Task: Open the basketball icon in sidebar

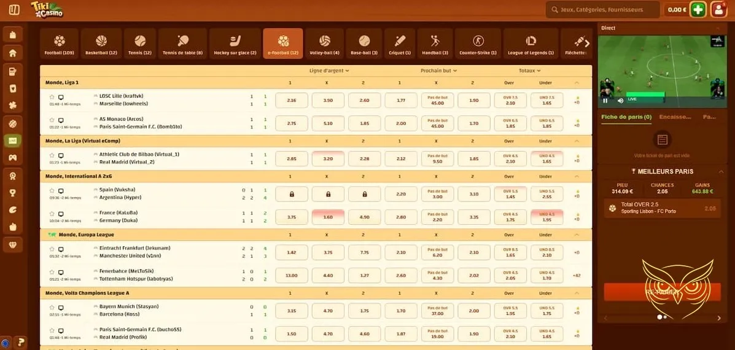Action: 13,123
